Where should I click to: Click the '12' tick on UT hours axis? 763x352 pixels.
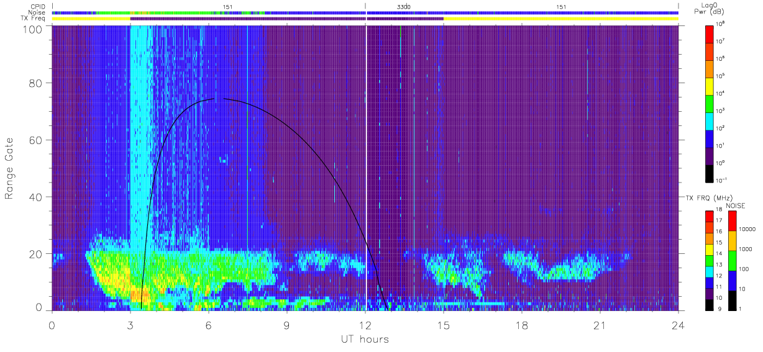pyautogui.click(x=365, y=325)
